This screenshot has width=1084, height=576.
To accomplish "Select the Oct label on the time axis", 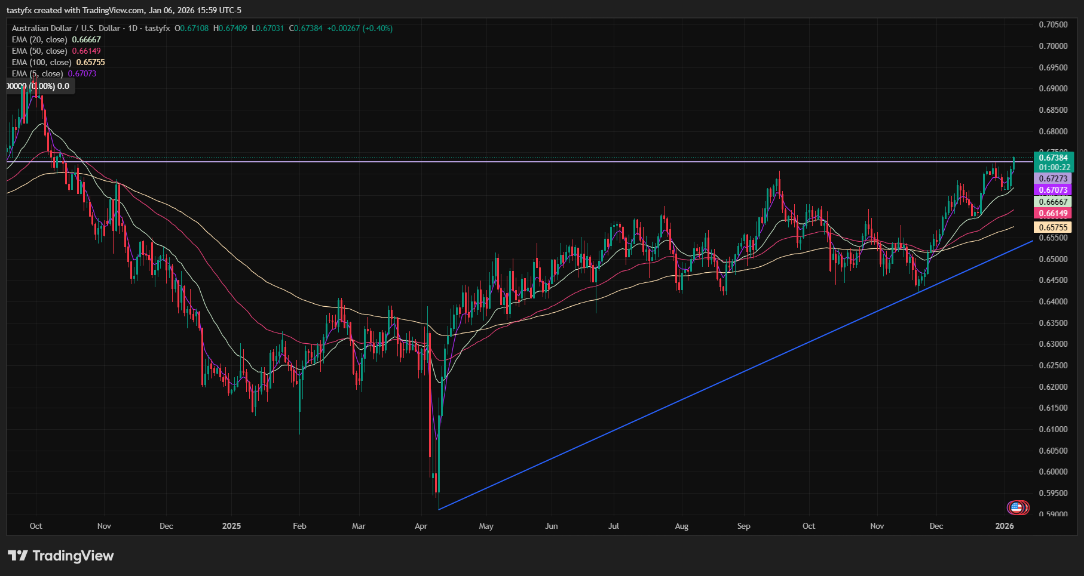I will point(36,526).
